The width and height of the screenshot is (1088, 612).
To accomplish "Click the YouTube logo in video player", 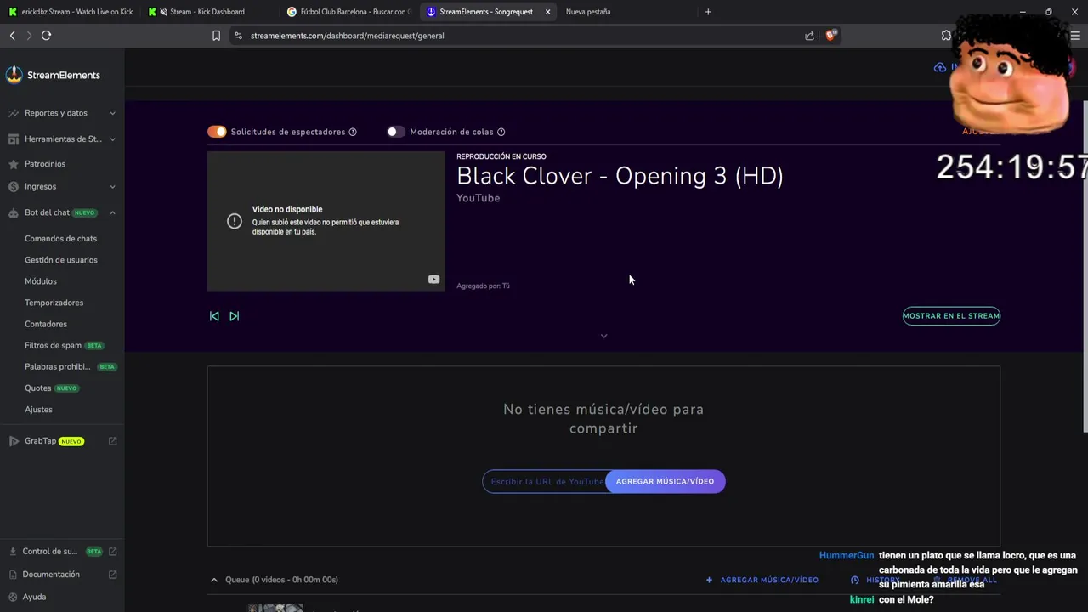I will [x=433, y=279].
